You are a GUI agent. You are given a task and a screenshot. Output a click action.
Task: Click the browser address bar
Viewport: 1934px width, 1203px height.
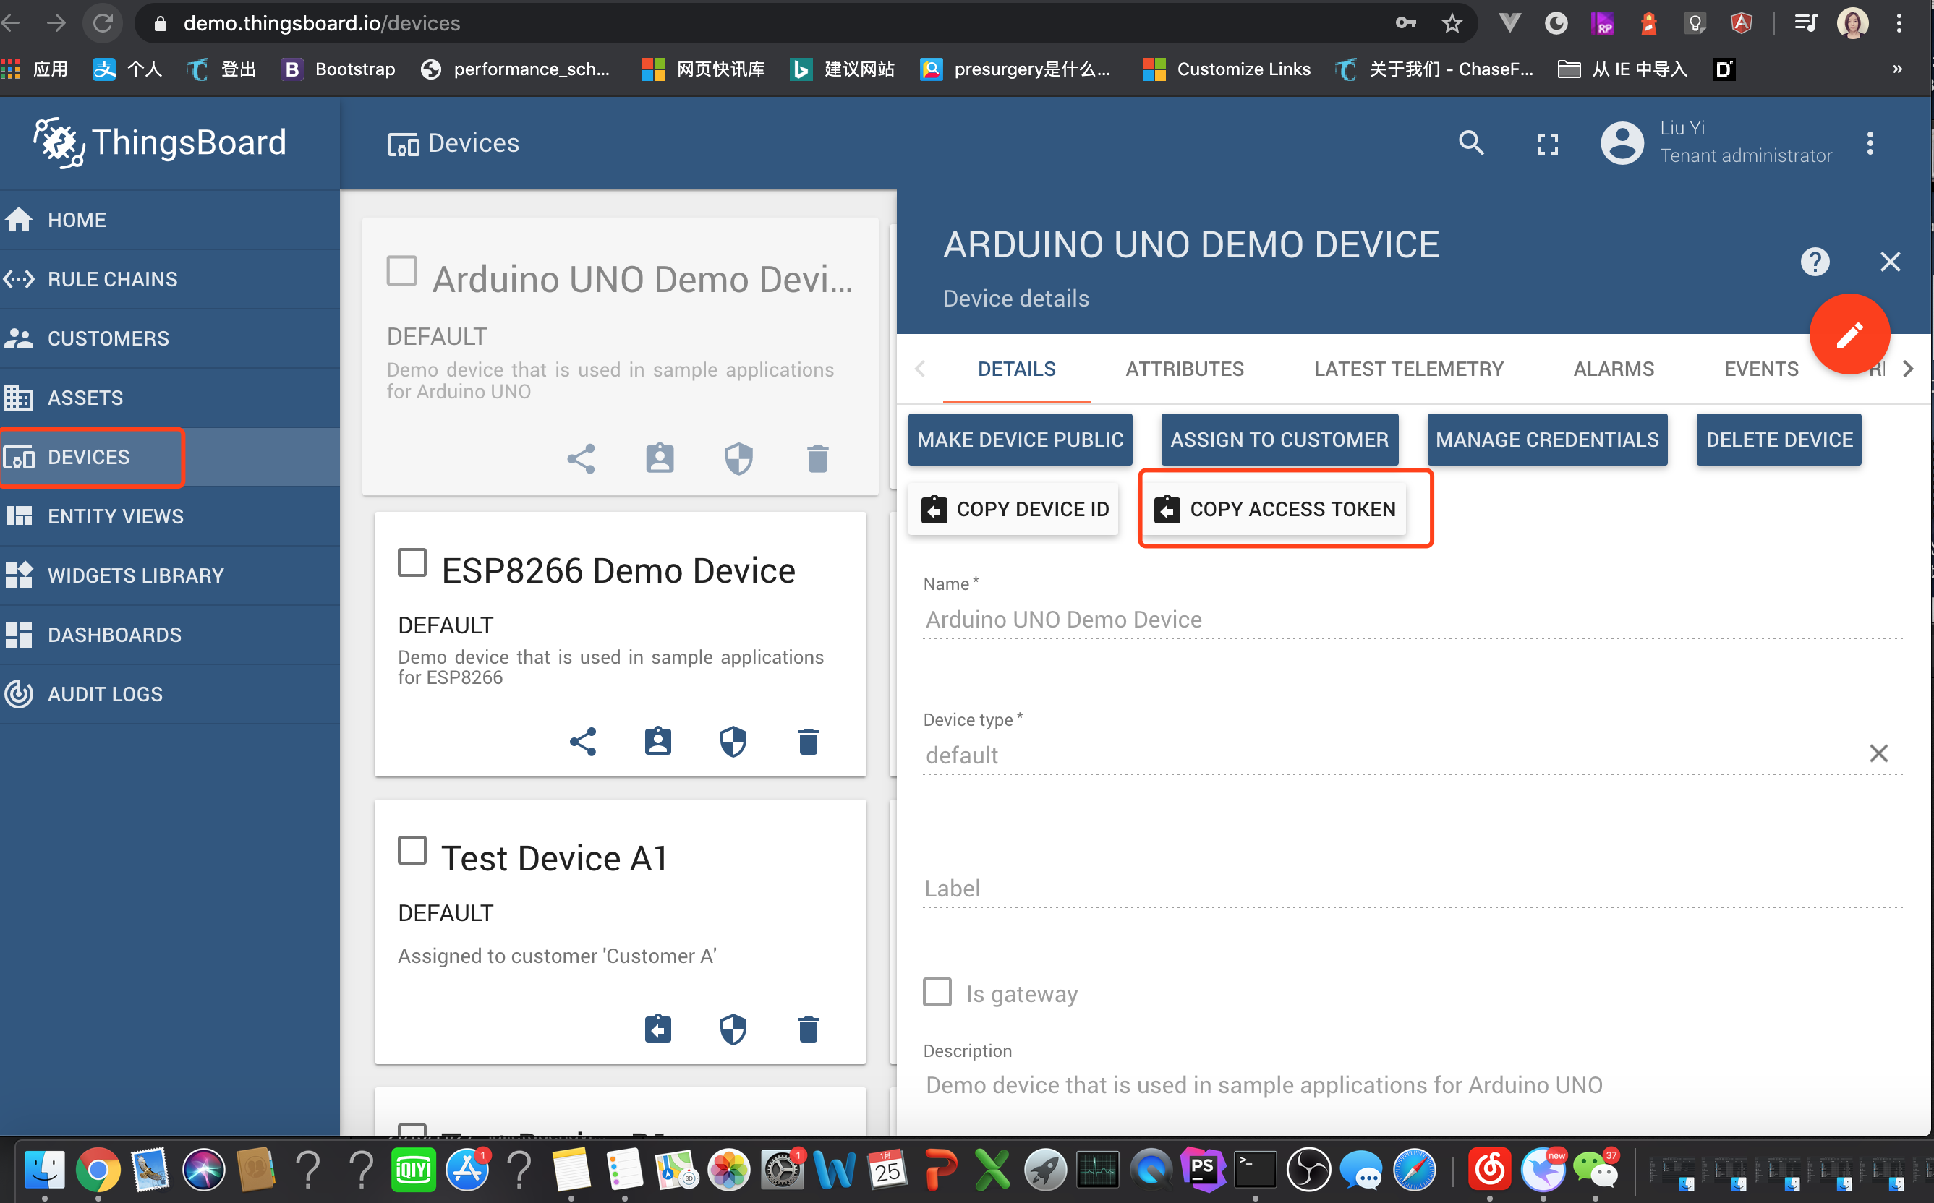764,23
